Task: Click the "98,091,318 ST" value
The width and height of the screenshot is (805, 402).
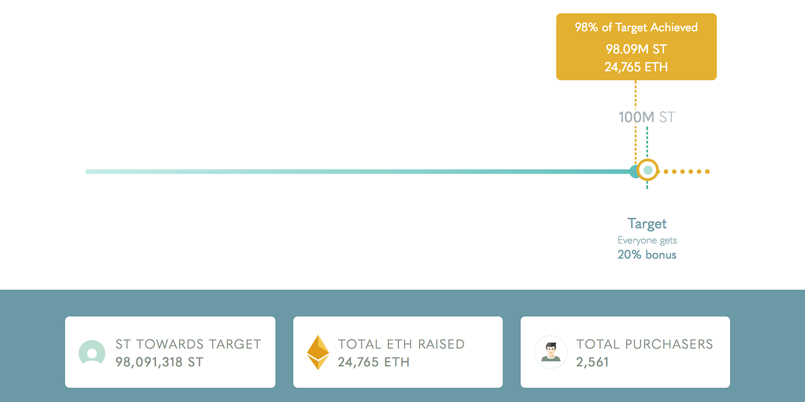Action: (159, 362)
